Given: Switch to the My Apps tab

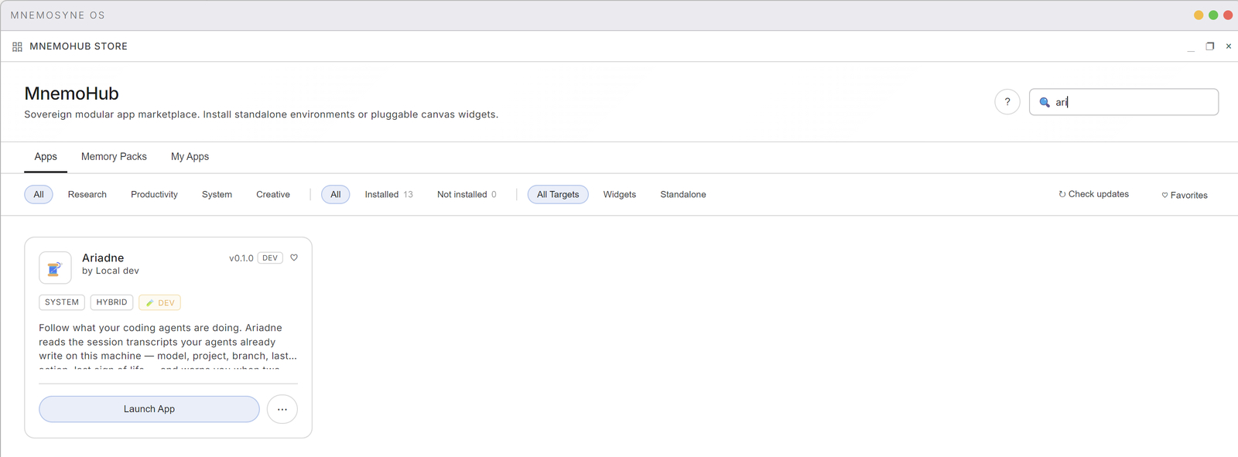Looking at the screenshot, I should pyautogui.click(x=190, y=156).
